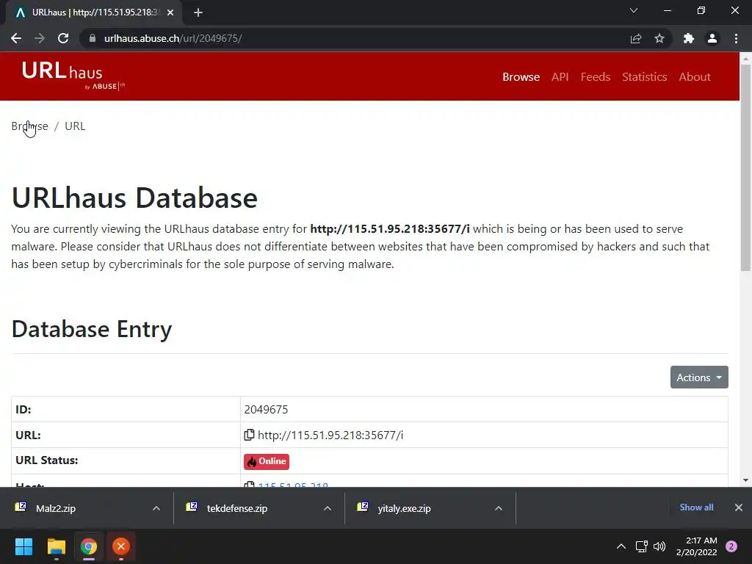Open the volume tray icon
The width and height of the screenshot is (752, 564).
tap(659, 546)
